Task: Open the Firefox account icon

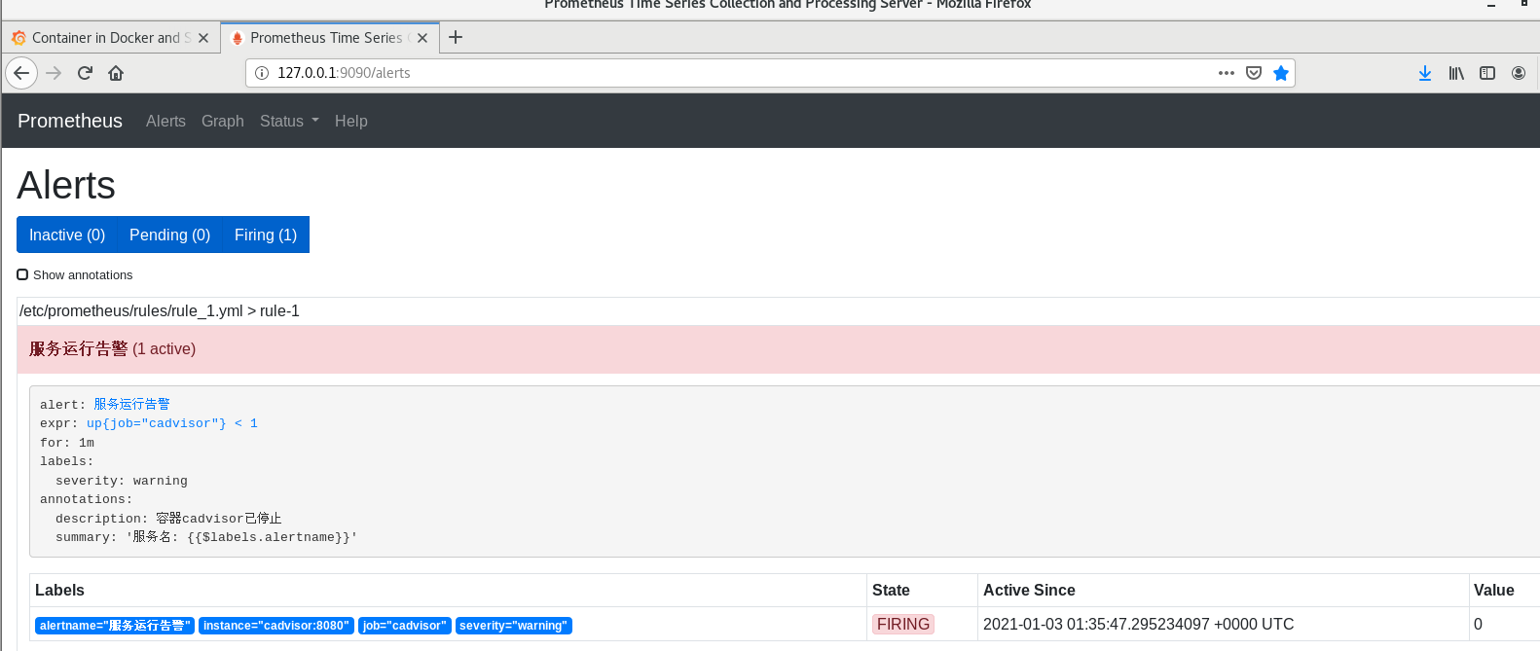Action: 1519,73
